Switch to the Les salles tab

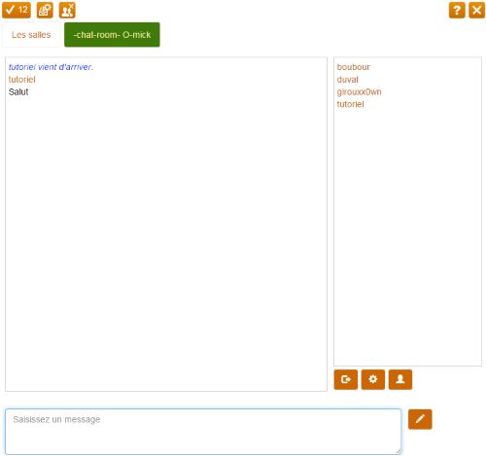click(x=31, y=35)
